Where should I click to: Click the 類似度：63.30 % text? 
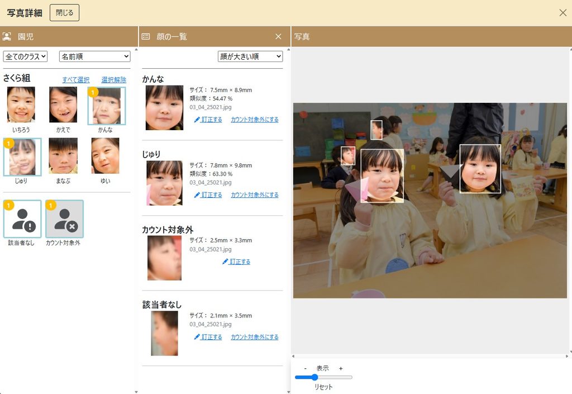[x=211, y=174]
